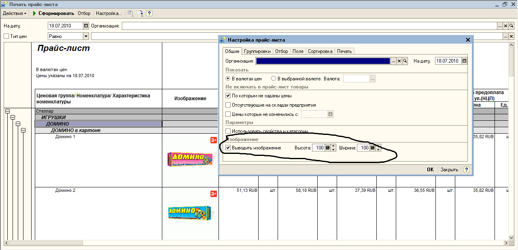Viewport: 518px width, 250px height.
Task: Collapse the Стеллар group tree node
Action: [7, 111]
